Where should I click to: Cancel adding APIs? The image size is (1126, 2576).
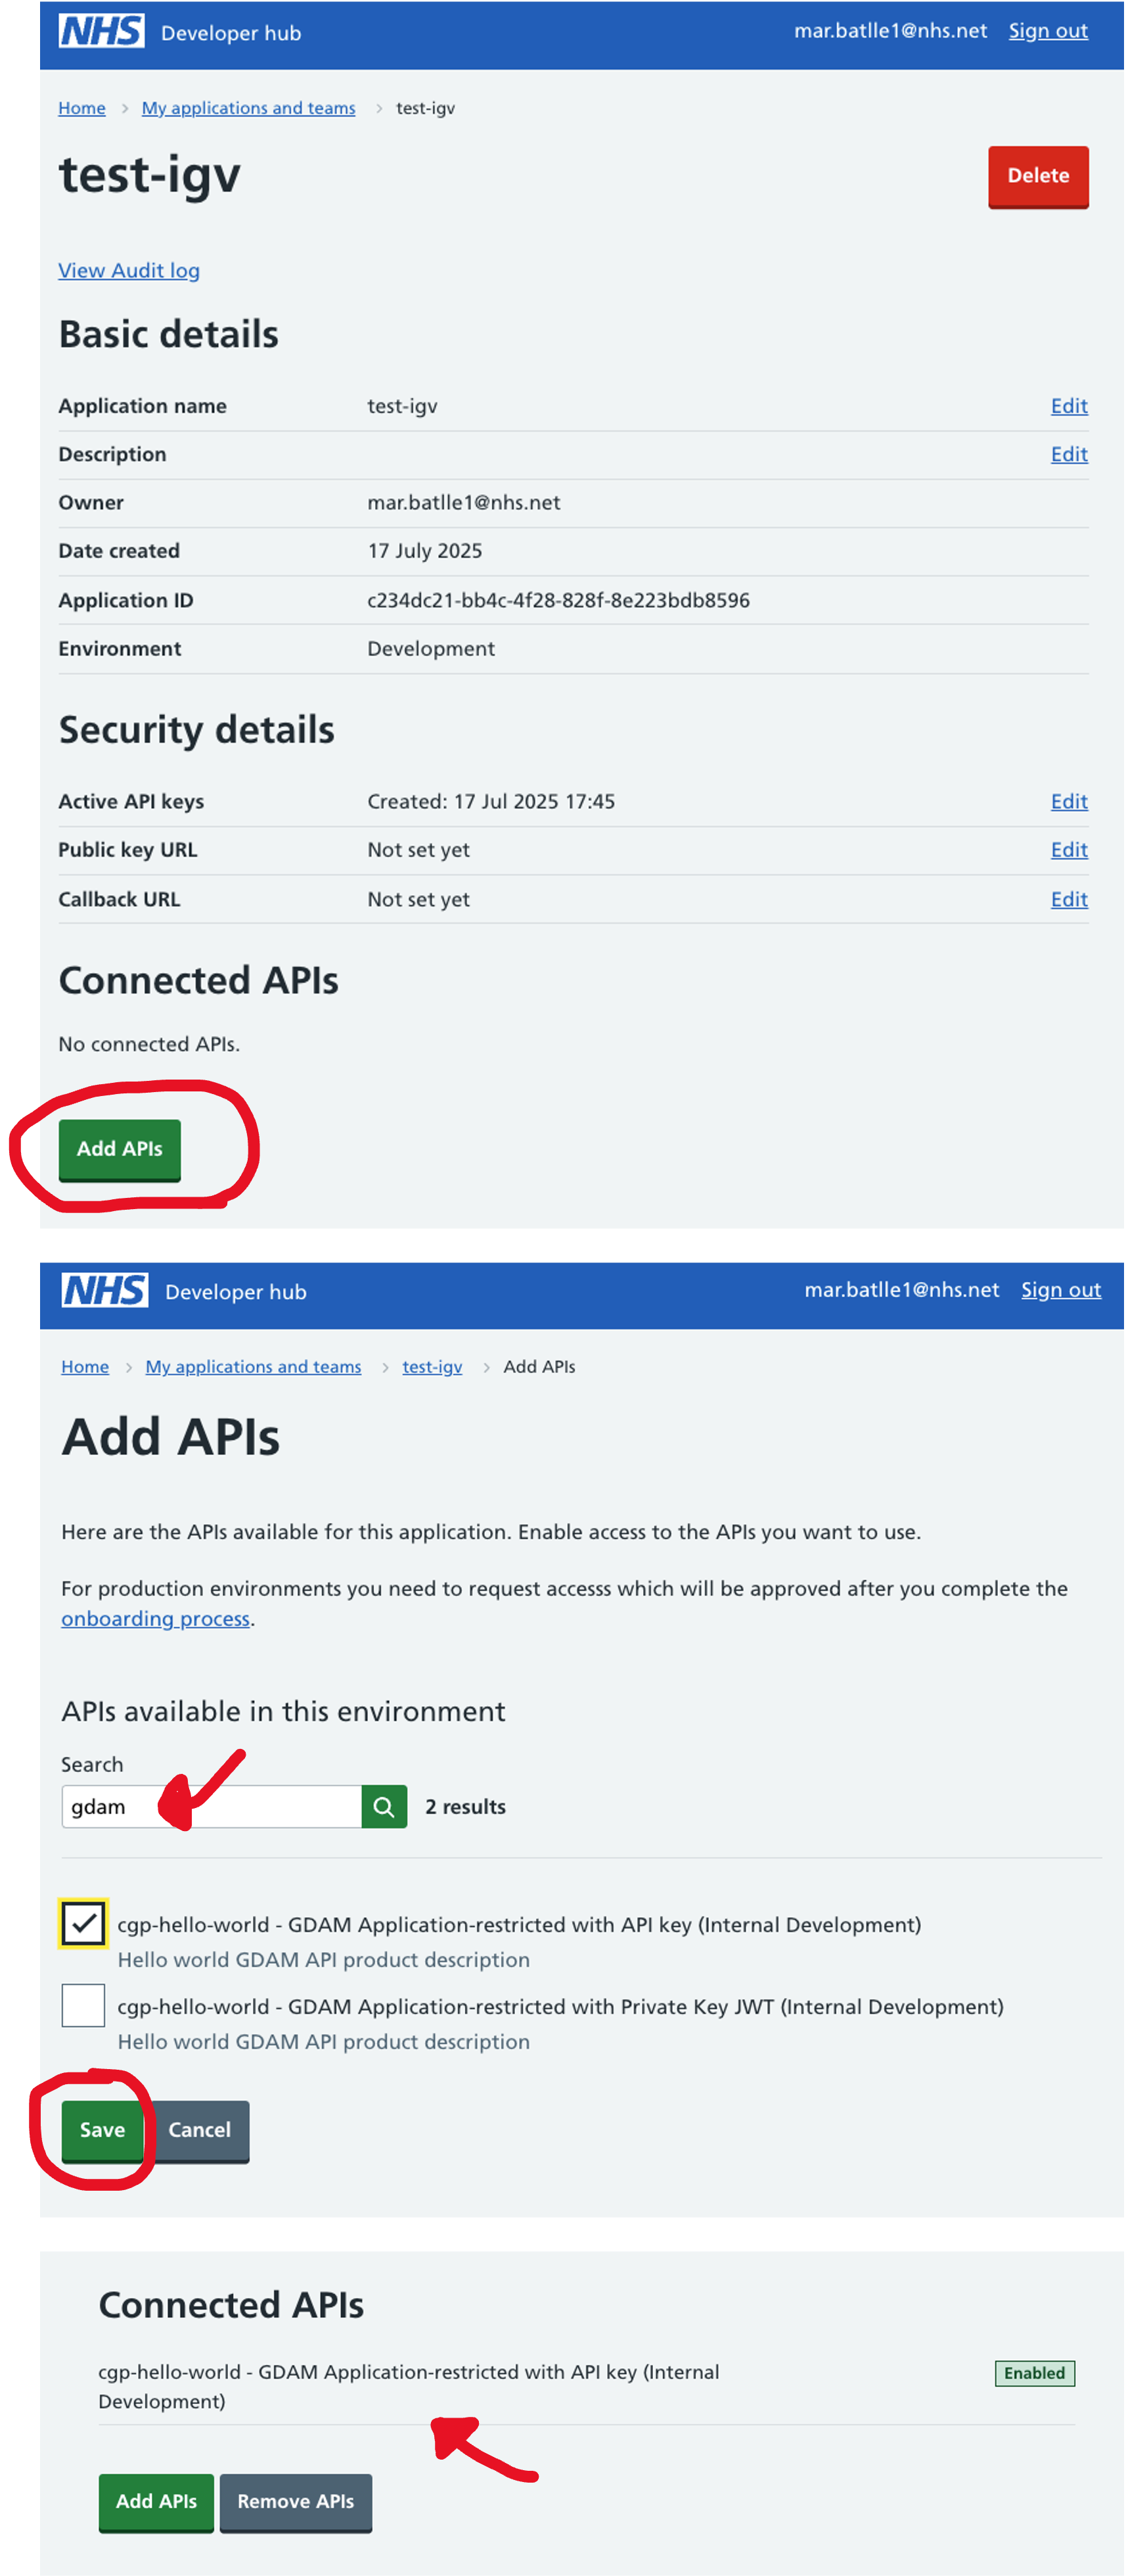(199, 2130)
